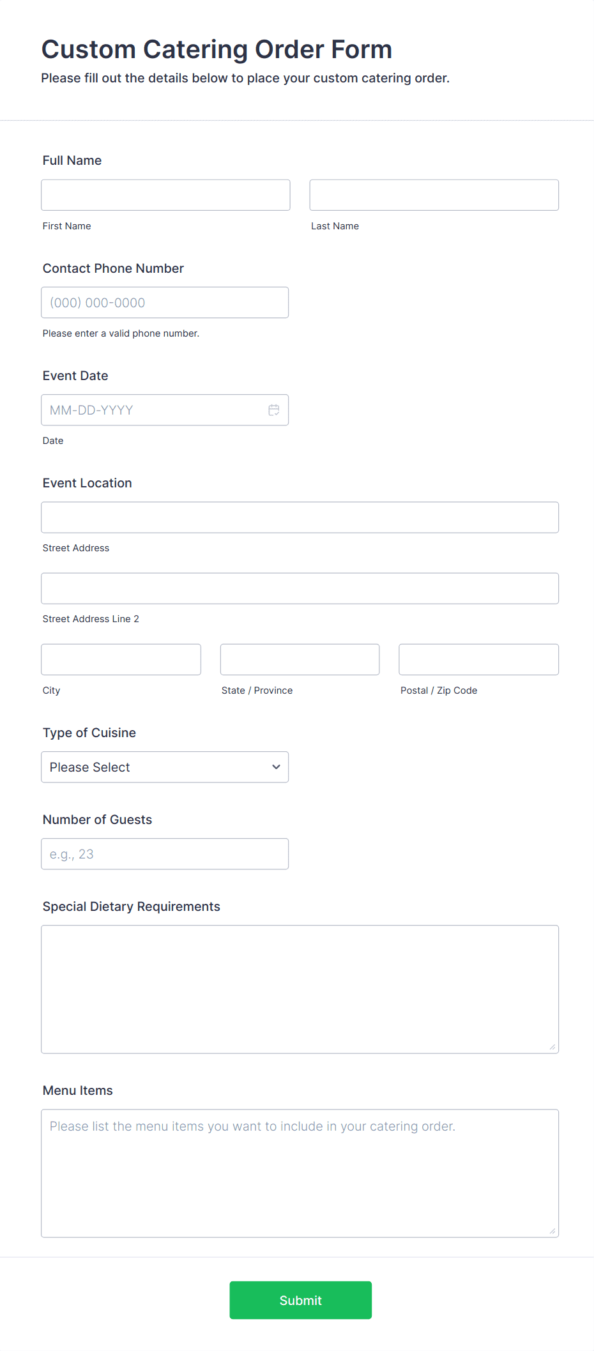Click the Special Dietary Requirements textarea
Screen dimensions: 594x1351
[300, 989]
